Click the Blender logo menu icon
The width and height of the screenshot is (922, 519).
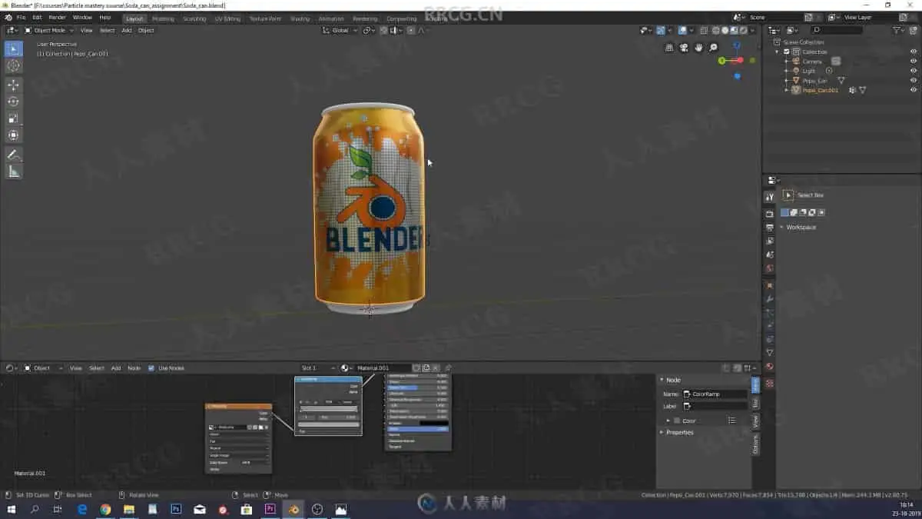tap(8, 17)
